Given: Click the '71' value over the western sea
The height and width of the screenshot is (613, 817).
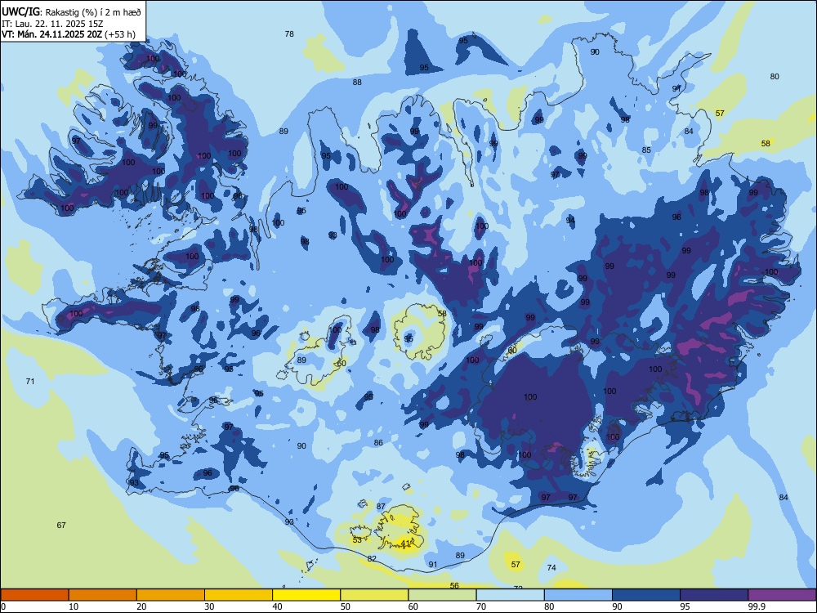Looking at the screenshot, I should click(x=30, y=381).
